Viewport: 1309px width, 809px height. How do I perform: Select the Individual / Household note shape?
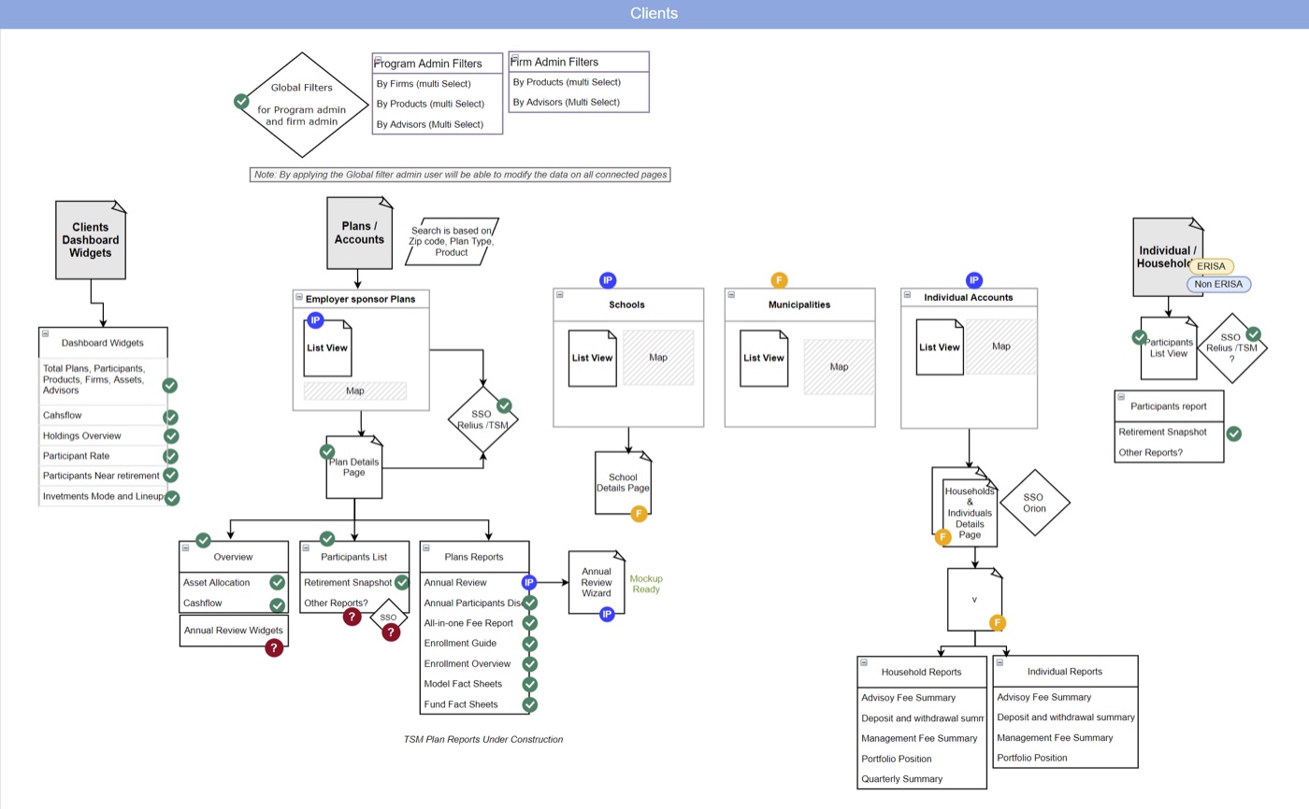[1168, 257]
